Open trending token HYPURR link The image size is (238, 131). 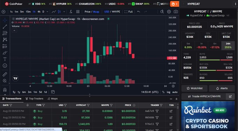click(x=60, y=4)
